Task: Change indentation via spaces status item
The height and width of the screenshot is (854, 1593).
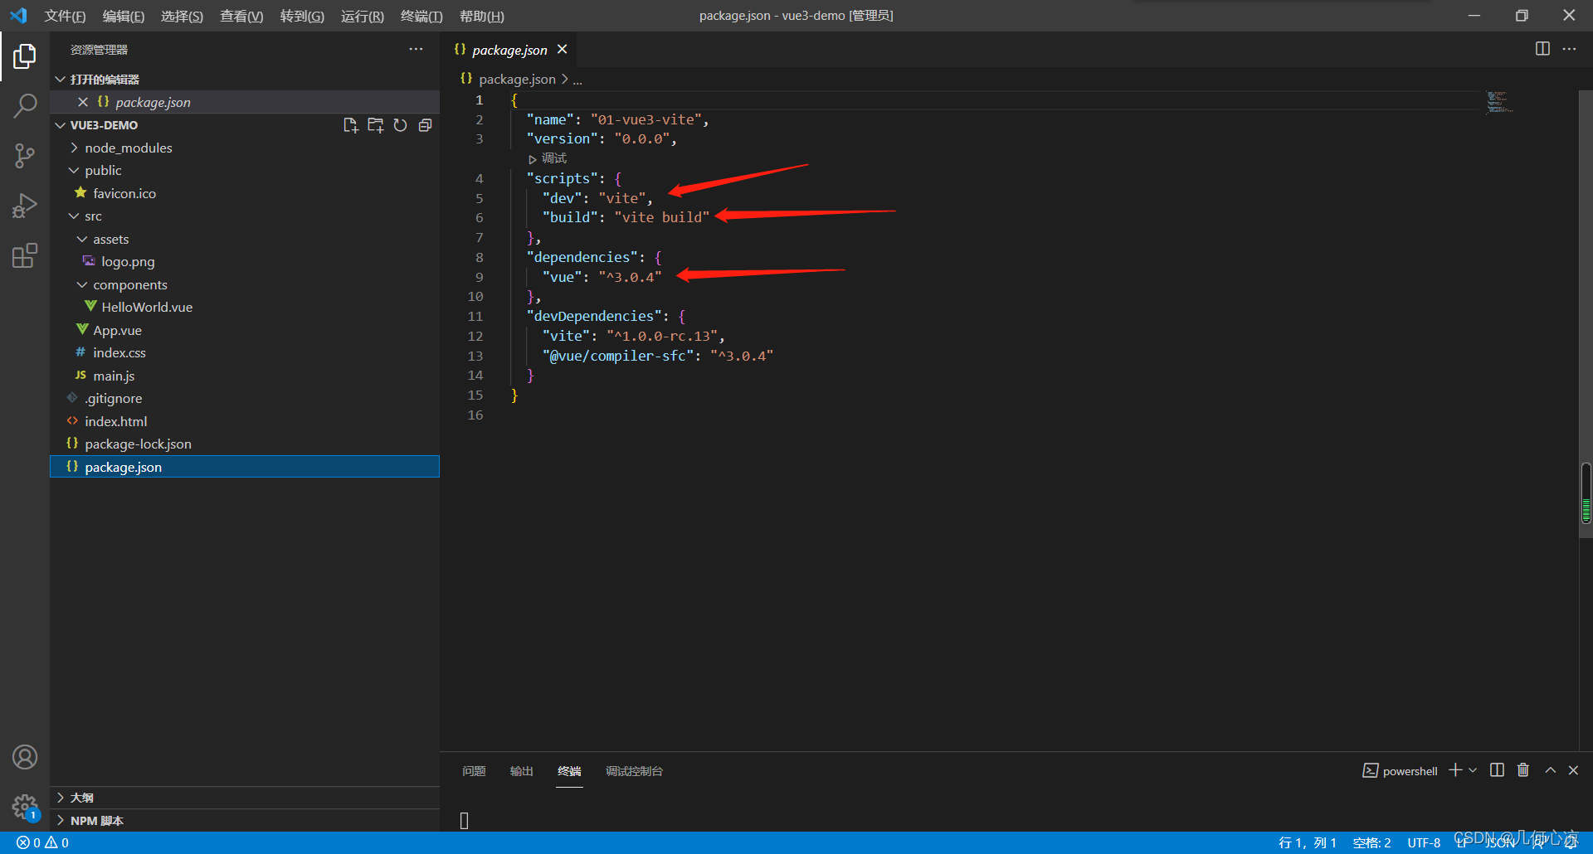Action: 1371,842
